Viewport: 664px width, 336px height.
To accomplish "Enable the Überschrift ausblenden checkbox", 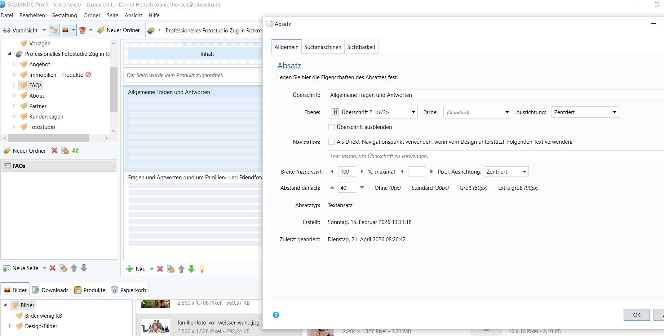I will point(331,127).
